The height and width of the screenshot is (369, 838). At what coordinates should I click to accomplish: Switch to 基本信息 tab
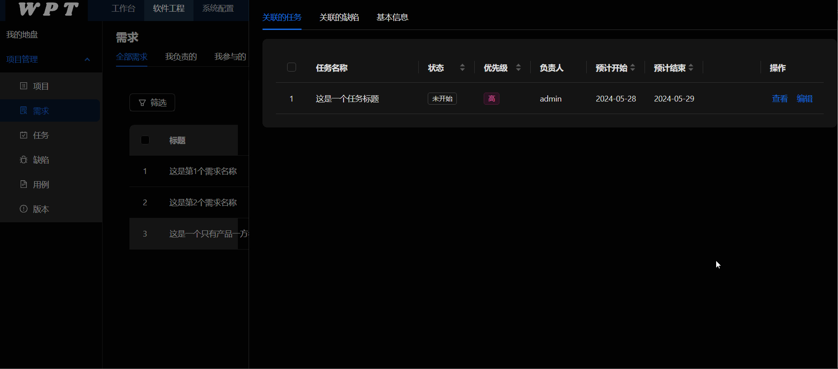392,17
